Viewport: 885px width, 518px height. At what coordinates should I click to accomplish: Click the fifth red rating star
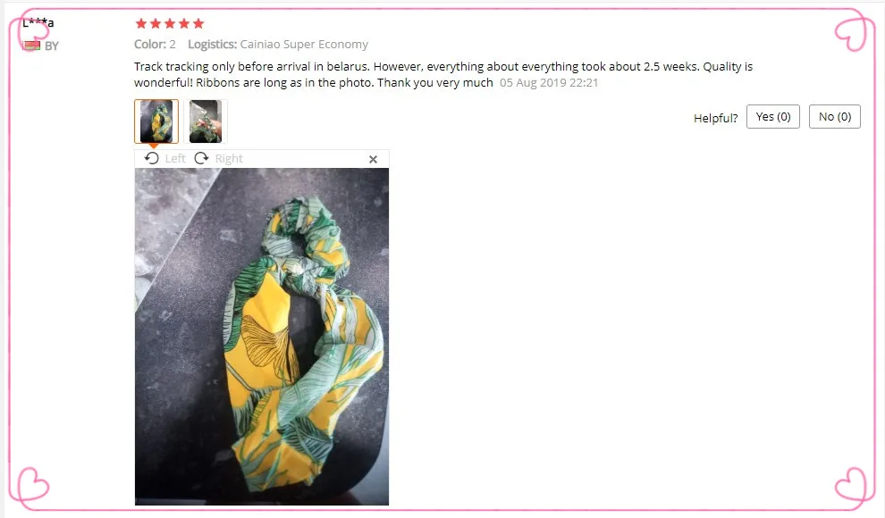(198, 23)
